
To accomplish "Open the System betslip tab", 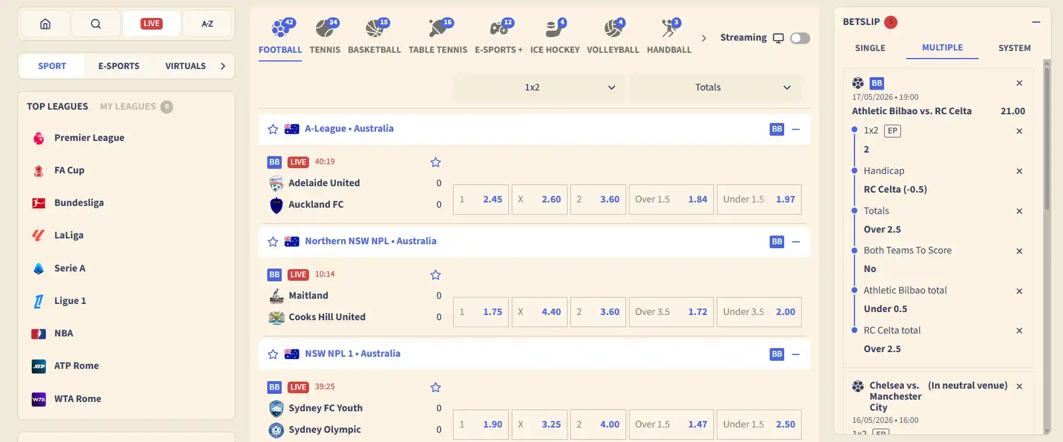I will coord(1015,48).
